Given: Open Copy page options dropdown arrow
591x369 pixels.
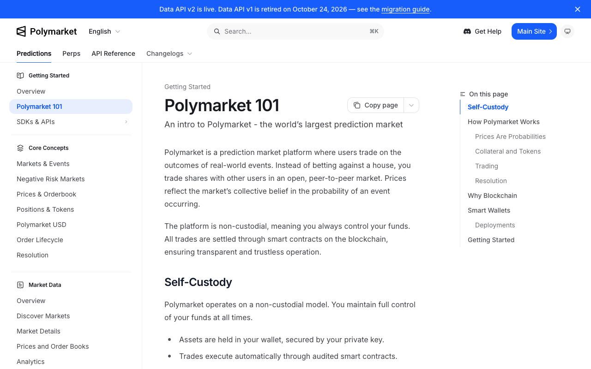Looking at the screenshot, I should pyautogui.click(x=411, y=105).
